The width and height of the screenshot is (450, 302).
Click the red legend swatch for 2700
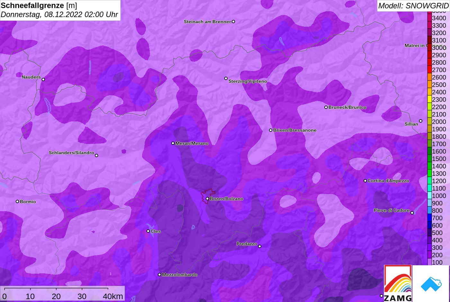coord(429,70)
